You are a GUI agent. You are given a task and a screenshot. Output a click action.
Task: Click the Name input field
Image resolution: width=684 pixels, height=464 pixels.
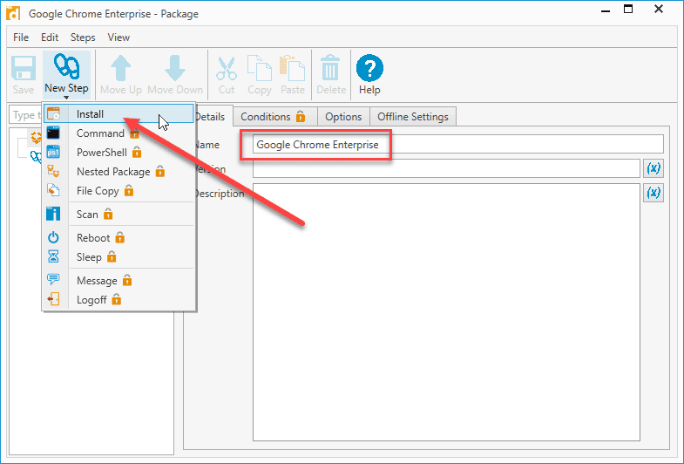[x=458, y=144]
